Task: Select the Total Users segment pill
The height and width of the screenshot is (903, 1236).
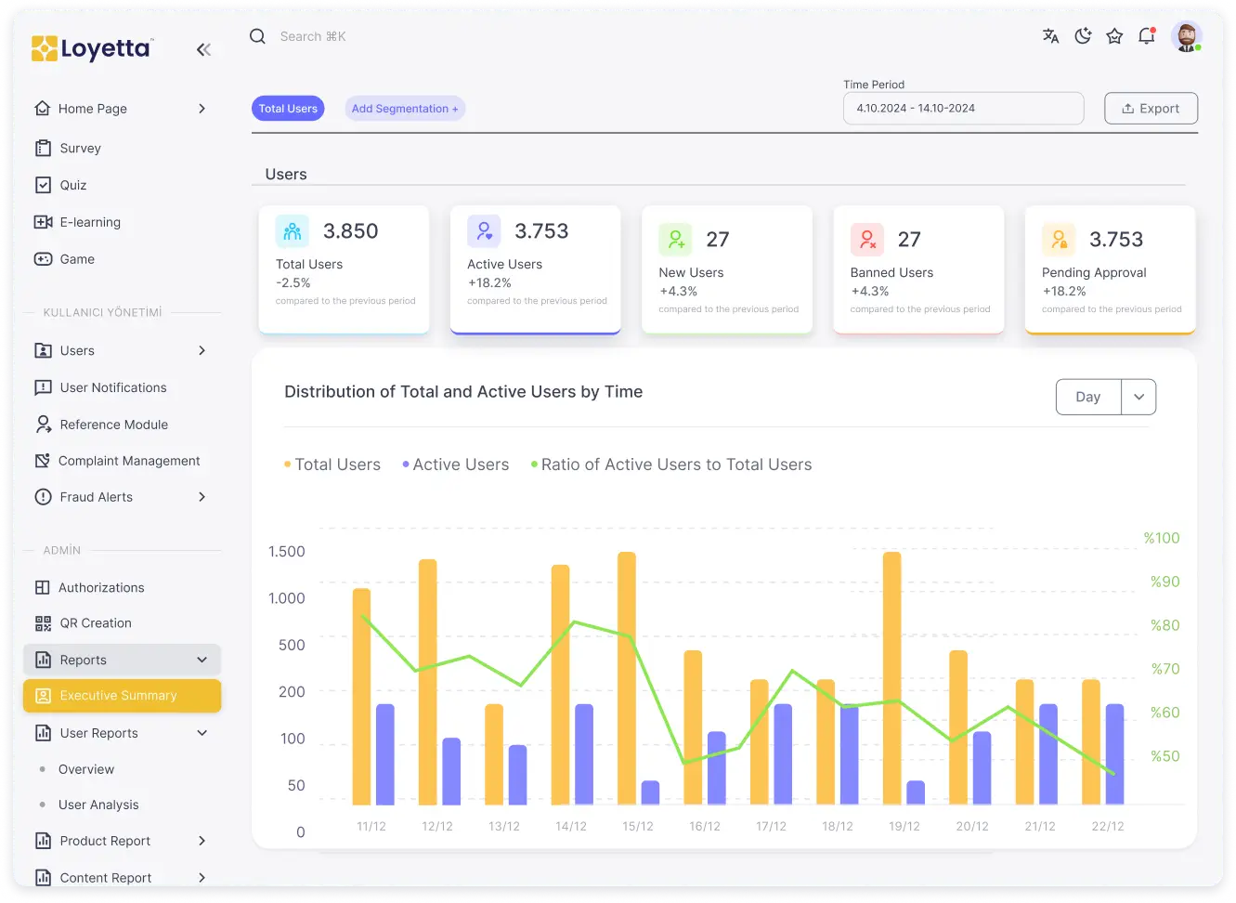Action: [x=288, y=109]
